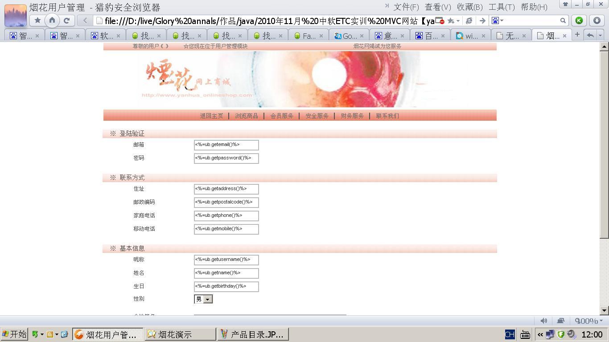Screen dimensions: 609x342
Task: Open the 工具(T) menu
Action: [502, 7]
